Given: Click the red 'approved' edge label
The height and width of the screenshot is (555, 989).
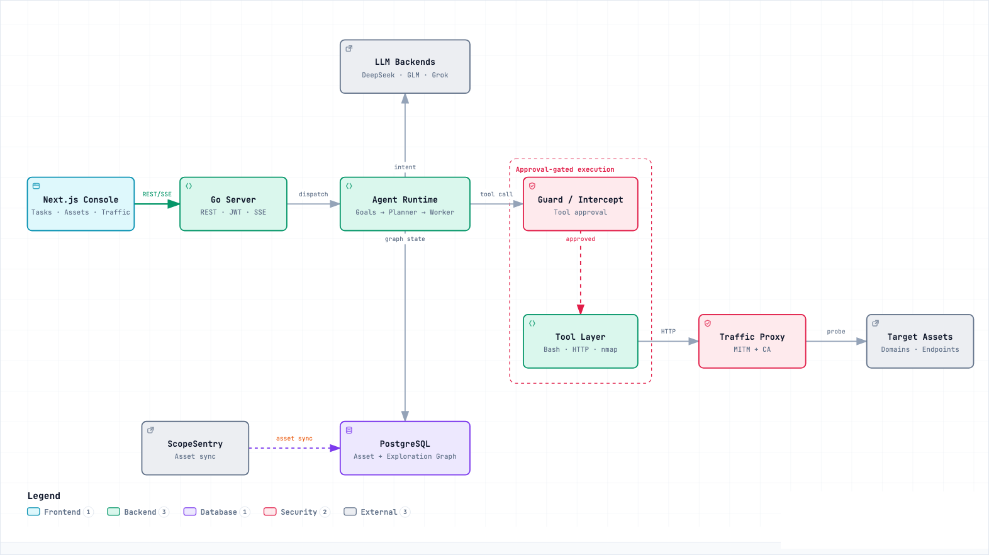Looking at the screenshot, I should coord(581,239).
